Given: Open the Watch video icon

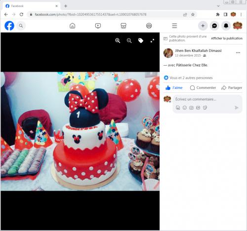Looking at the screenshot, I should tap(98, 26).
